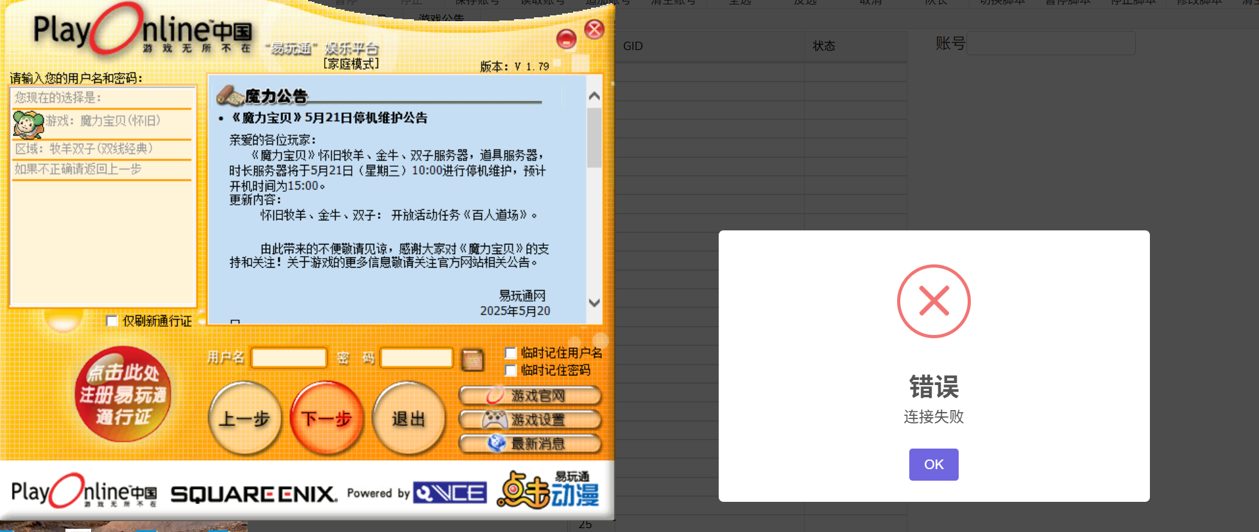Viewport: 1259px width, 532px height.
Task: Open 游戏官网 link button
Action: 530,396
